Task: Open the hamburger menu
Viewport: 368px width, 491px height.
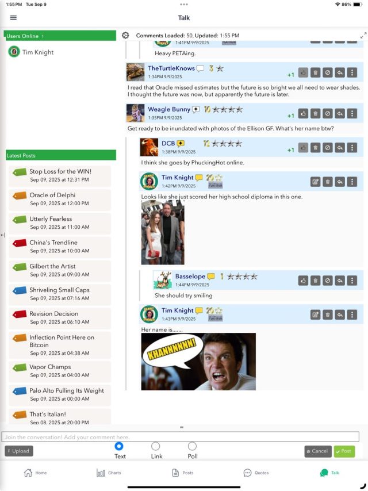Action: (x=13, y=18)
